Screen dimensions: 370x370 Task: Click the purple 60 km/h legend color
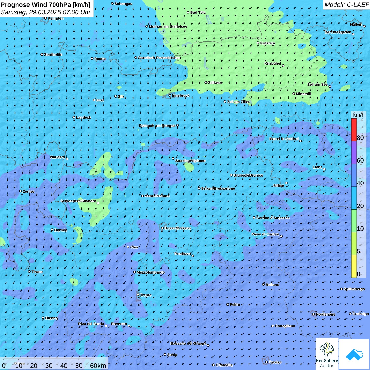354,153
